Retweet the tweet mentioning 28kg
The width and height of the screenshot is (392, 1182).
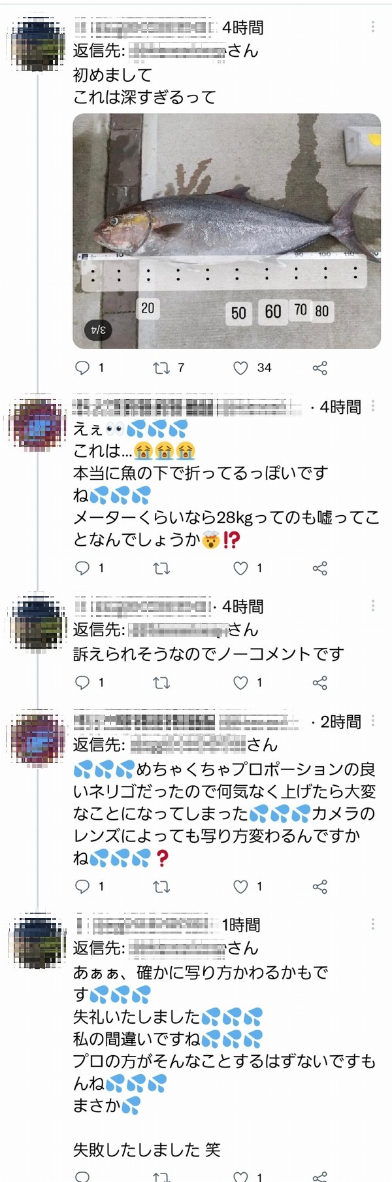tap(161, 568)
